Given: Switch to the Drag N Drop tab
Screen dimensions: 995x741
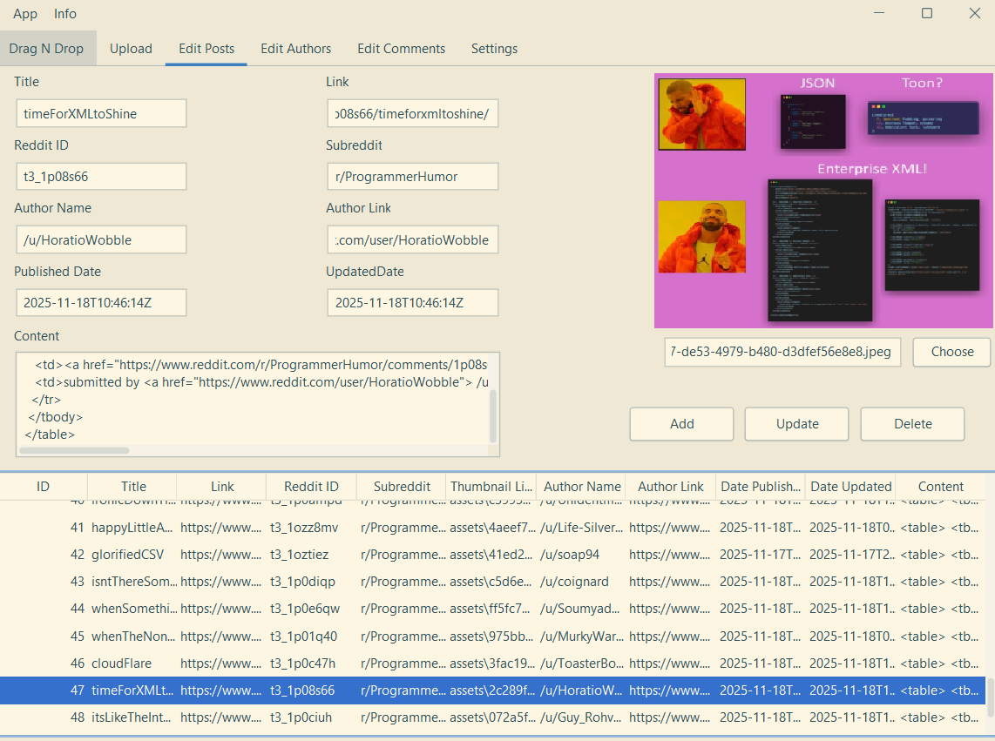Looking at the screenshot, I should pos(46,48).
